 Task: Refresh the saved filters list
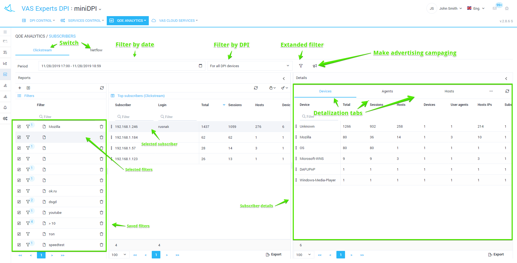tap(102, 88)
